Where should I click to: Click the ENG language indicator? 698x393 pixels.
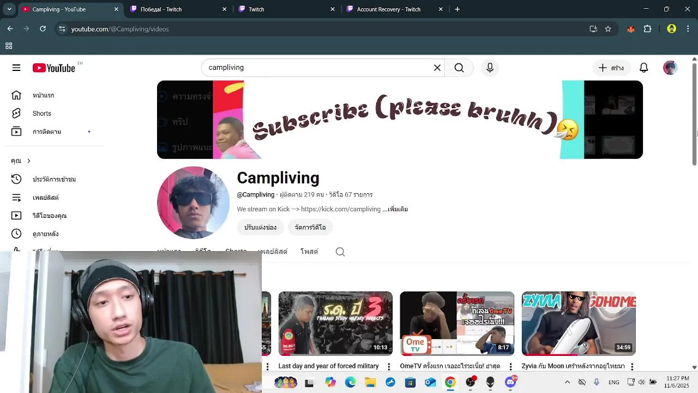613,383
